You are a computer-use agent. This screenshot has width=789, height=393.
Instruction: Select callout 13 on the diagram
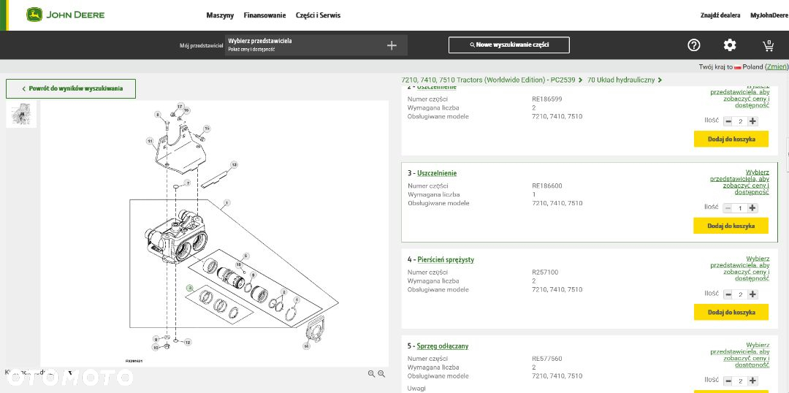coord(234,164)
